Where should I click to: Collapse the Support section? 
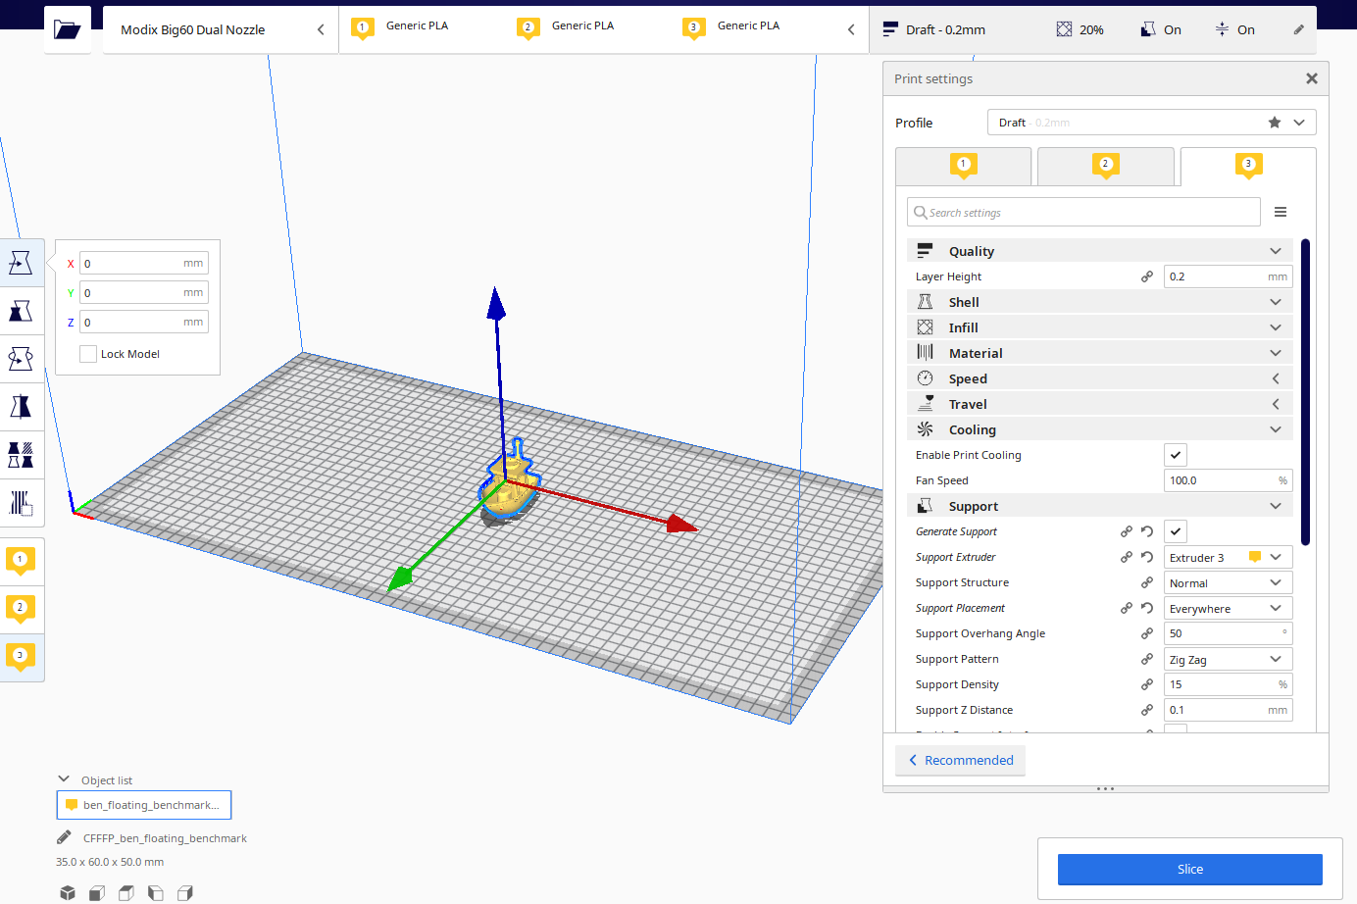[1100, 506]
